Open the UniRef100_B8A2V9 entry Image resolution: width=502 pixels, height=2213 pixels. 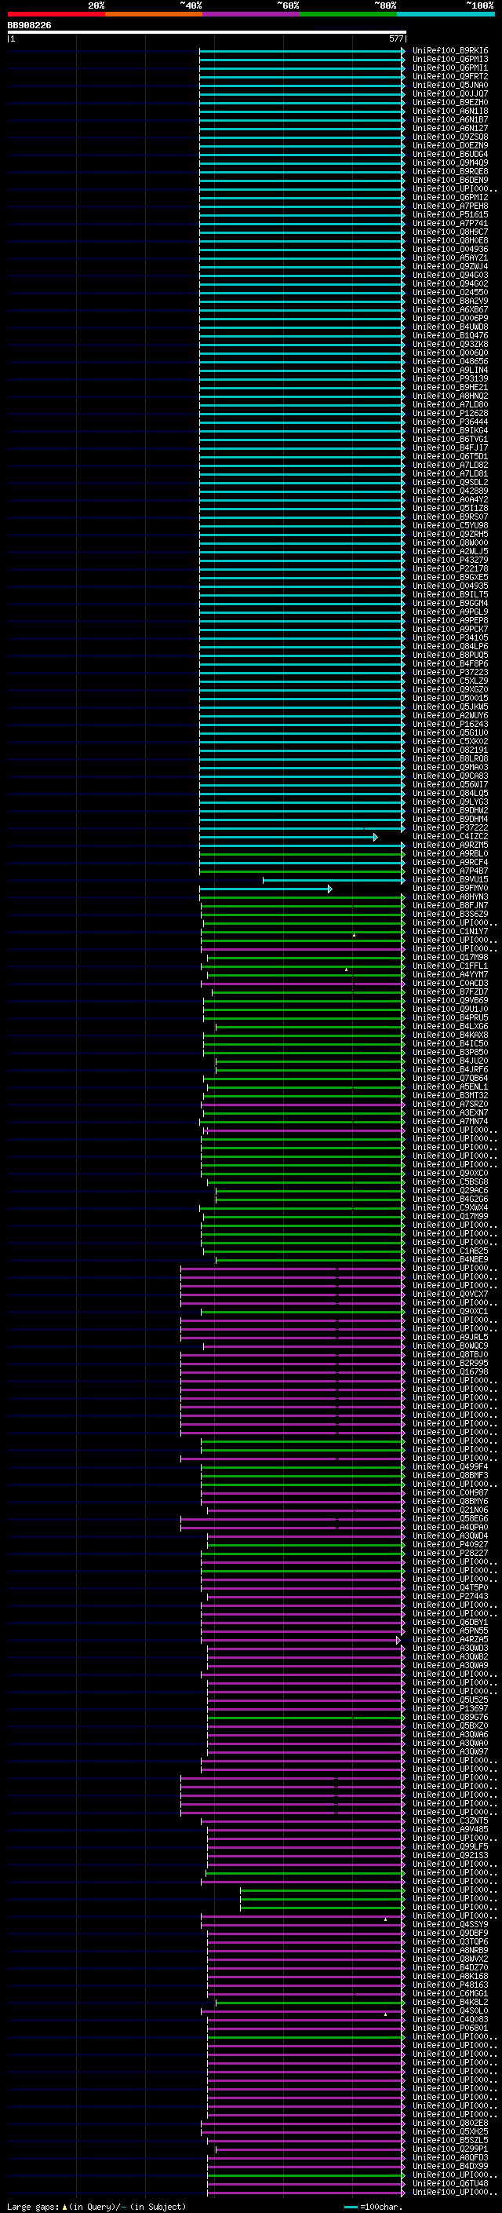pos(450,301)
